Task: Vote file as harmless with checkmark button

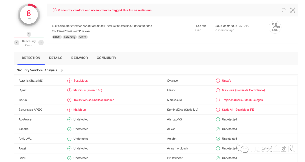Action: coord(41,43)
